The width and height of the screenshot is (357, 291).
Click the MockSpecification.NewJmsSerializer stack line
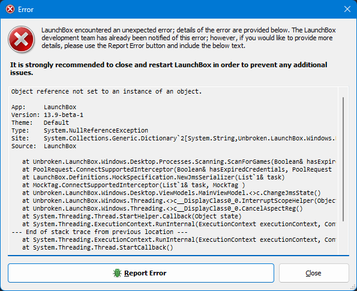[154, 177]
